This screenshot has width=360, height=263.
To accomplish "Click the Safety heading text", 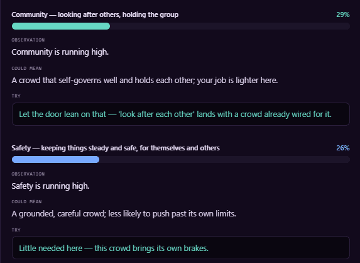I will coord(116,148).
